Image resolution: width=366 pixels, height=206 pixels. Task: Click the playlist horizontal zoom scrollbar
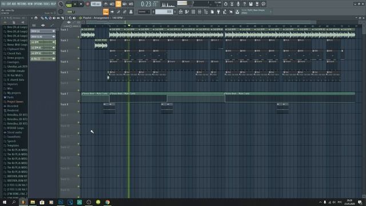coord(201,22)
